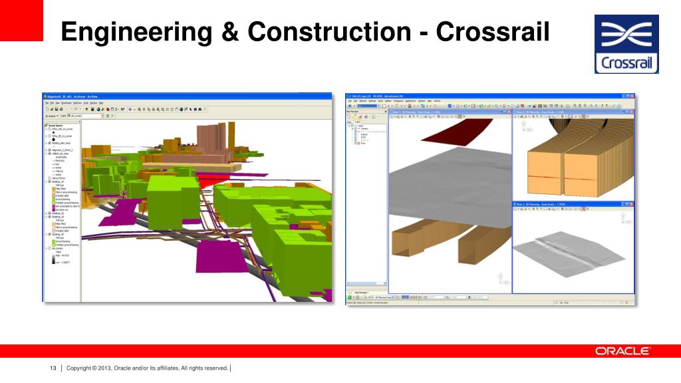Toggle first unchecked layer checkbox under Scene layers
The image size is (681, 383).
tap(49, 129)
